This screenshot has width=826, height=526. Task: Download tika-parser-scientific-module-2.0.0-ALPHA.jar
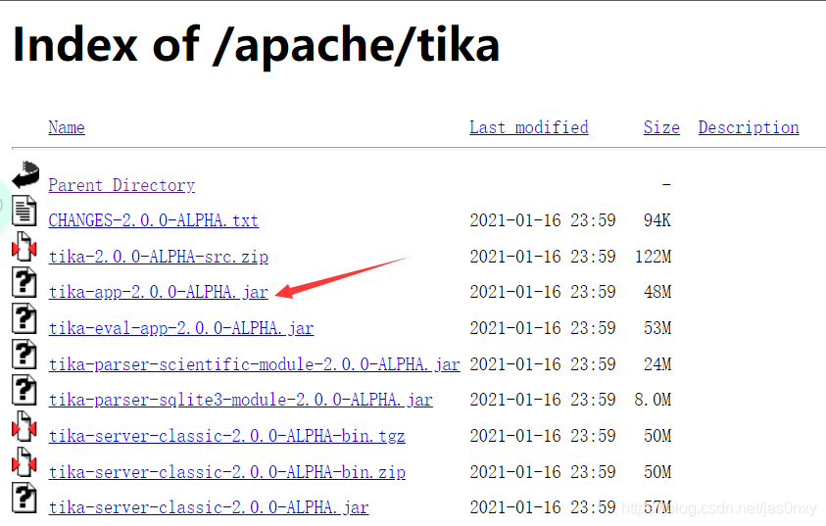[x=255, y=363]
